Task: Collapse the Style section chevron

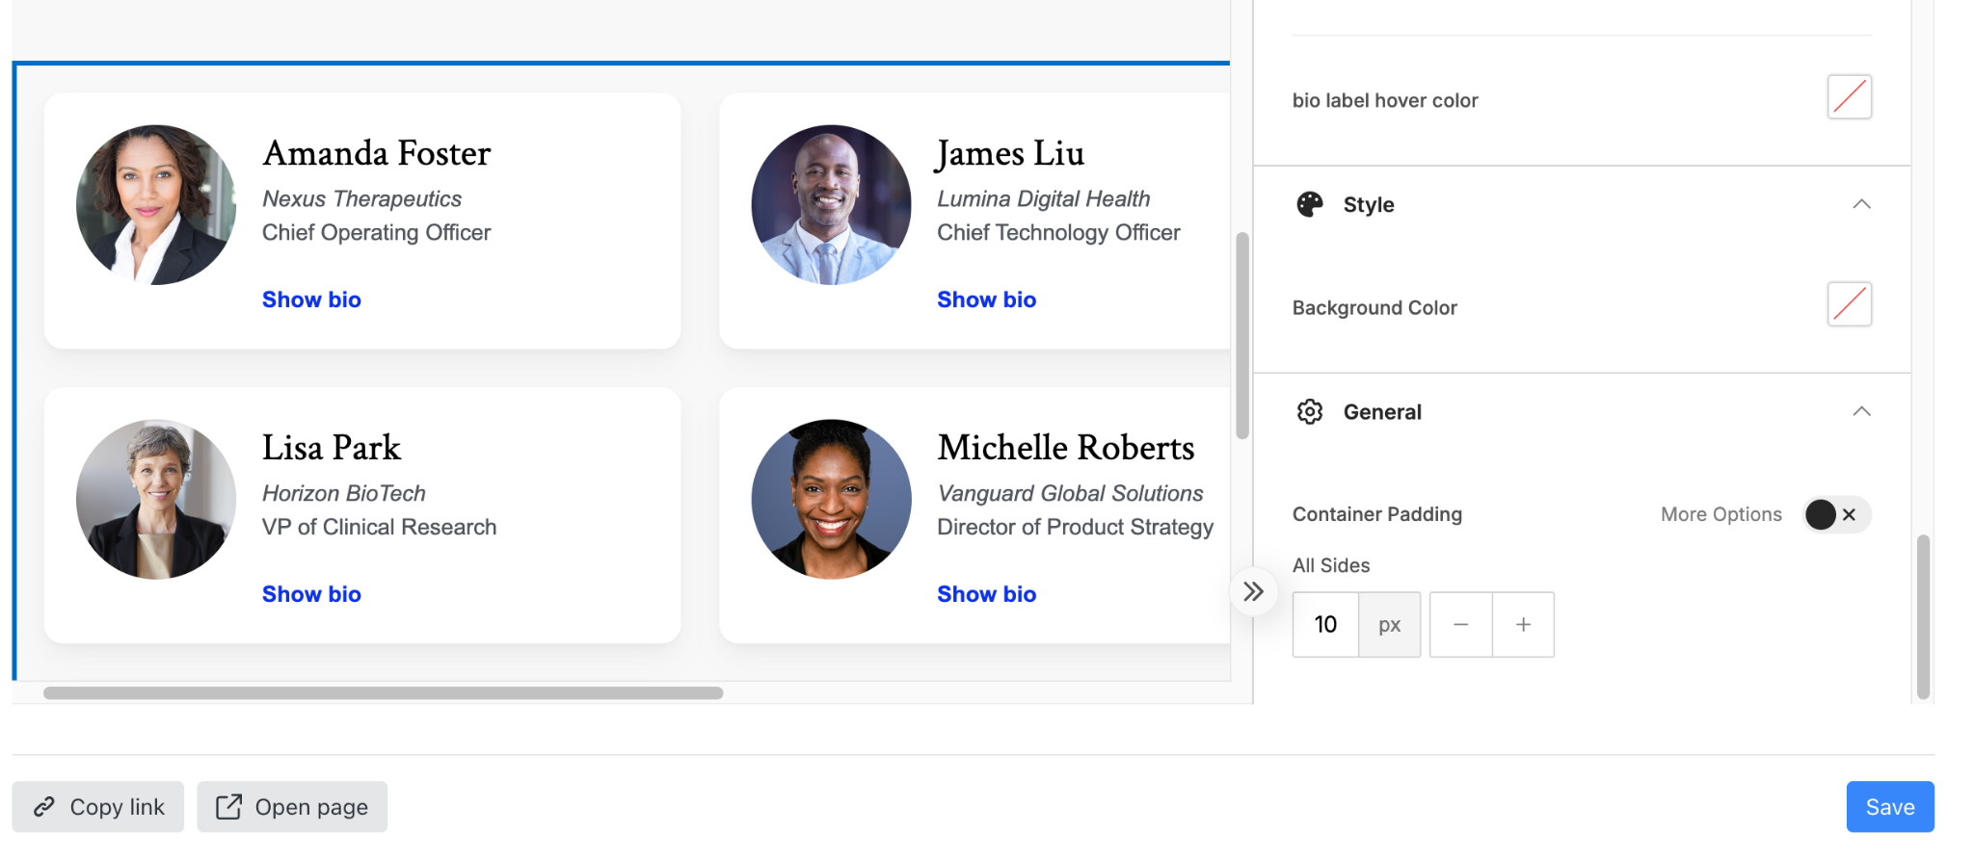Action: [1861, 204]
